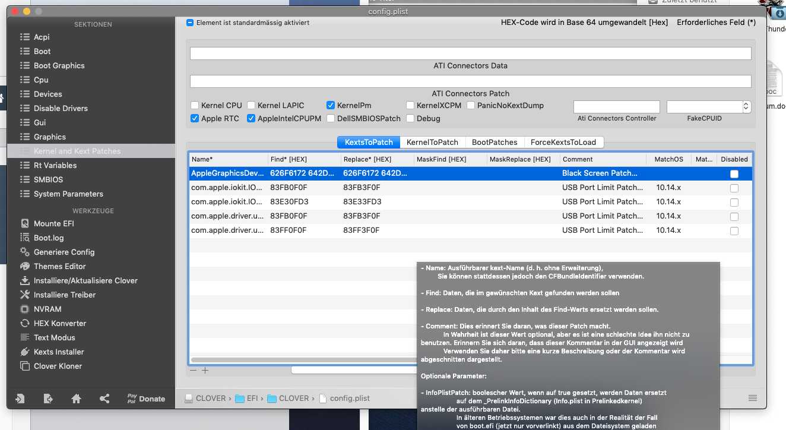Click the plus button below the patch table
Image resolution: width=786 pixels, height=430 pixels.
(205, 370)
